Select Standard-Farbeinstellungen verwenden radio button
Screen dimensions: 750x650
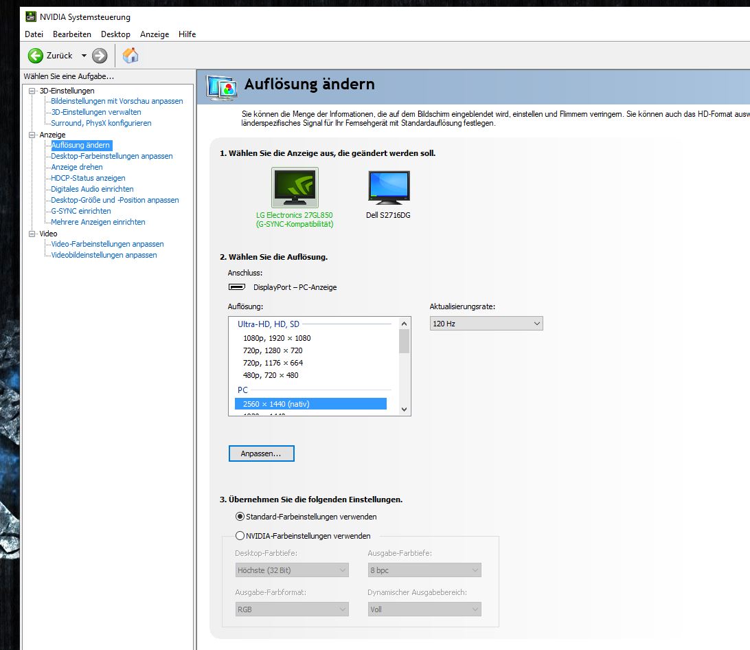(240, 517)
